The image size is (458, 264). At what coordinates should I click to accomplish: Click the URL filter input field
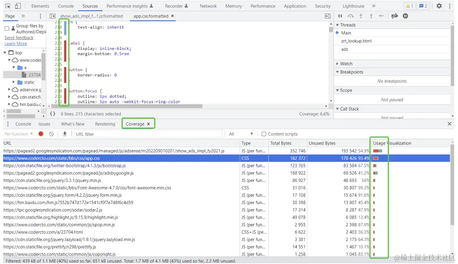click(148, 134)
